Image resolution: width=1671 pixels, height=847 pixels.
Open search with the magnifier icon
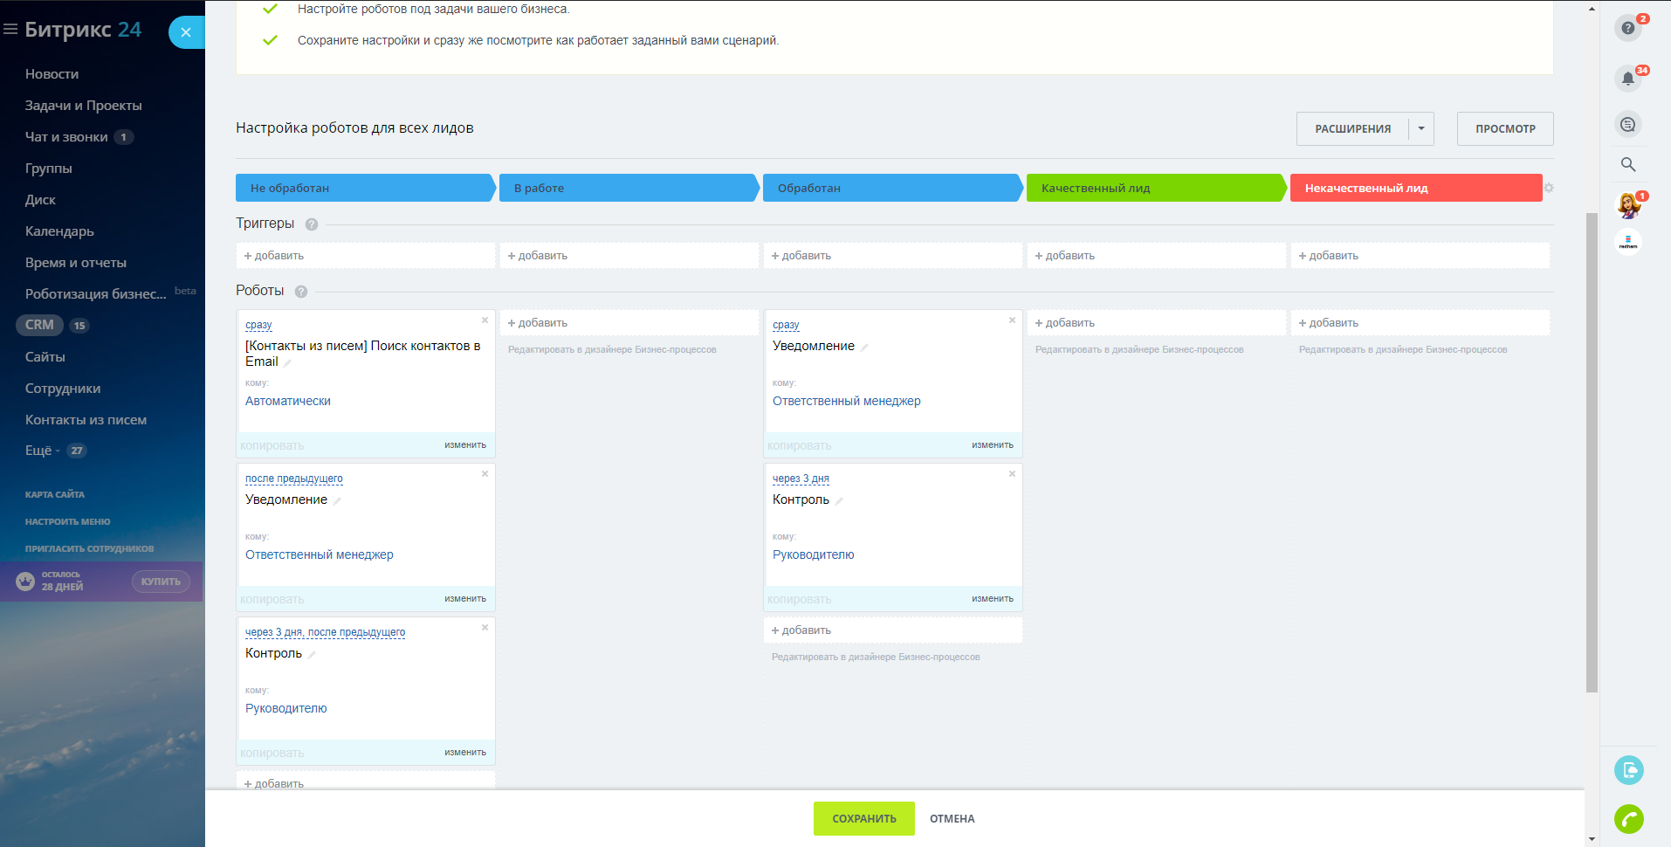point(1628,164)
